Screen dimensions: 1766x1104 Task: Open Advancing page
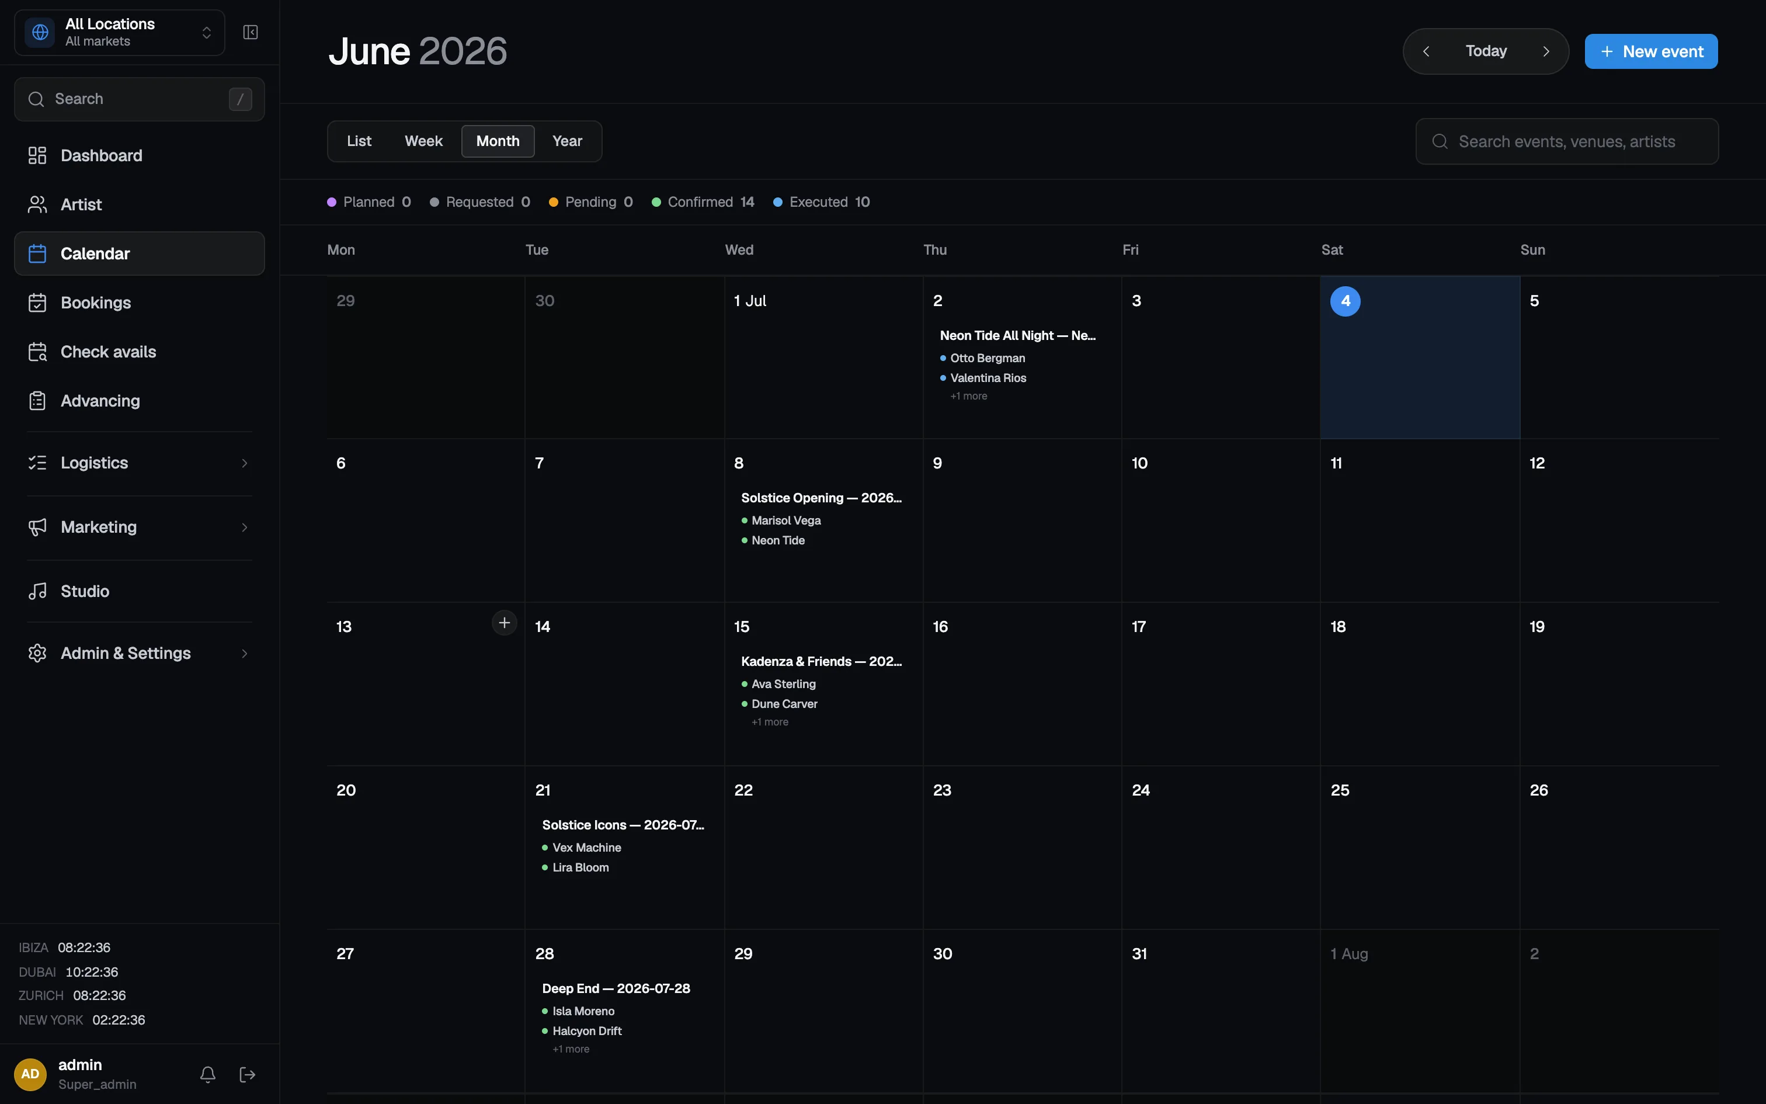tap(140, 401)
